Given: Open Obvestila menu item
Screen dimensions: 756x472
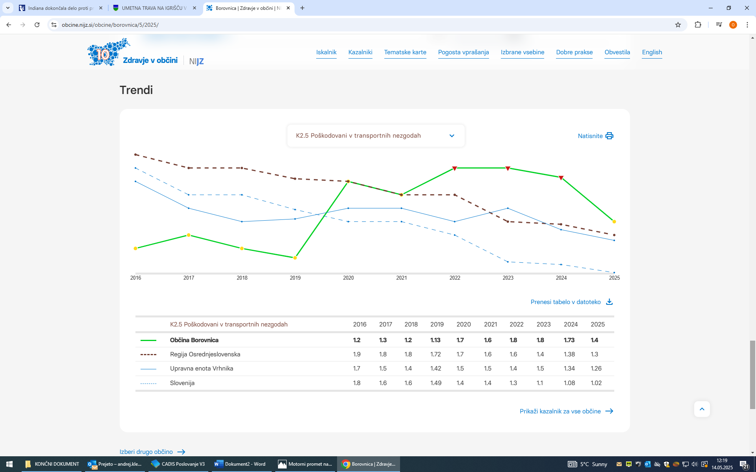Looking at the screenshot, I should point(617,52).
